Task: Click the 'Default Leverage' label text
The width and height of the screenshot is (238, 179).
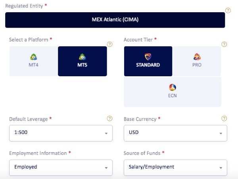Action: pyautogui.click(x=29, y=119)
